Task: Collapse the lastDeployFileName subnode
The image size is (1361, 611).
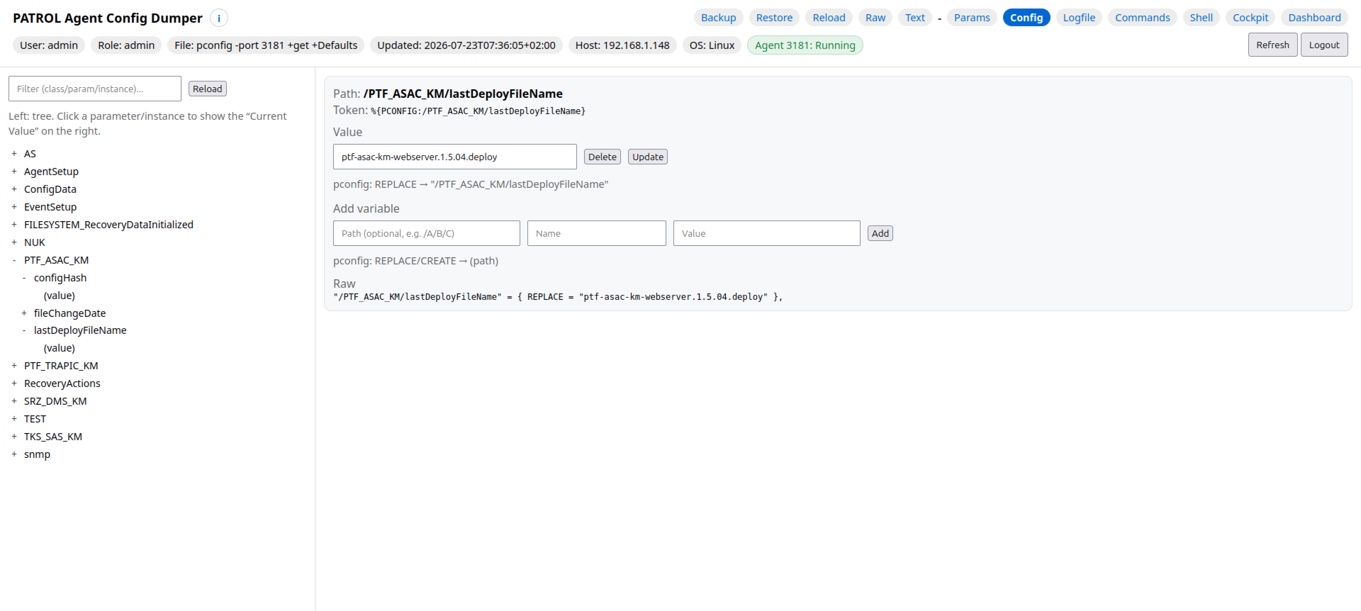Action: click(x=24, y=330)
